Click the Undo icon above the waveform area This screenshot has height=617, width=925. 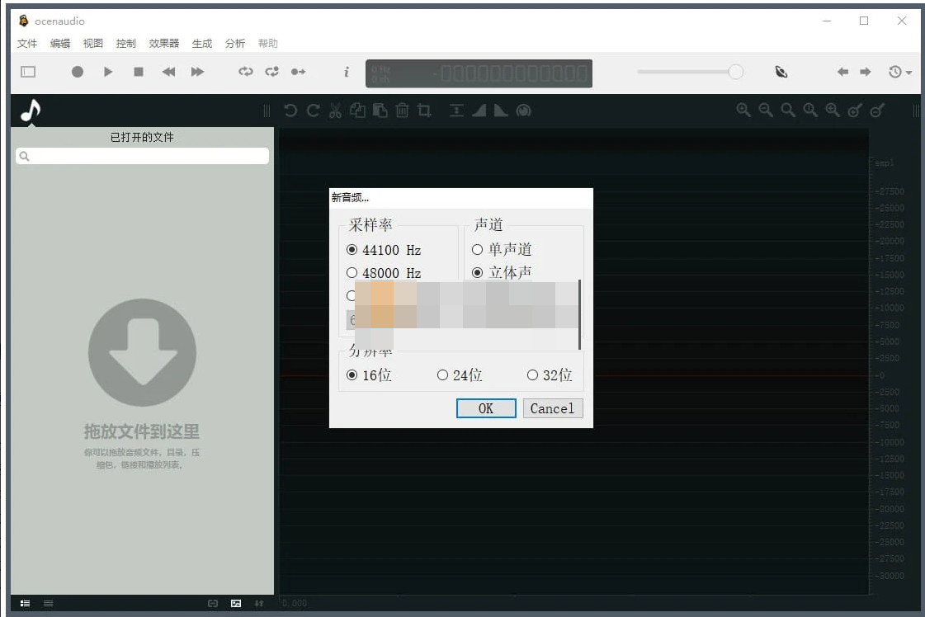290,110
